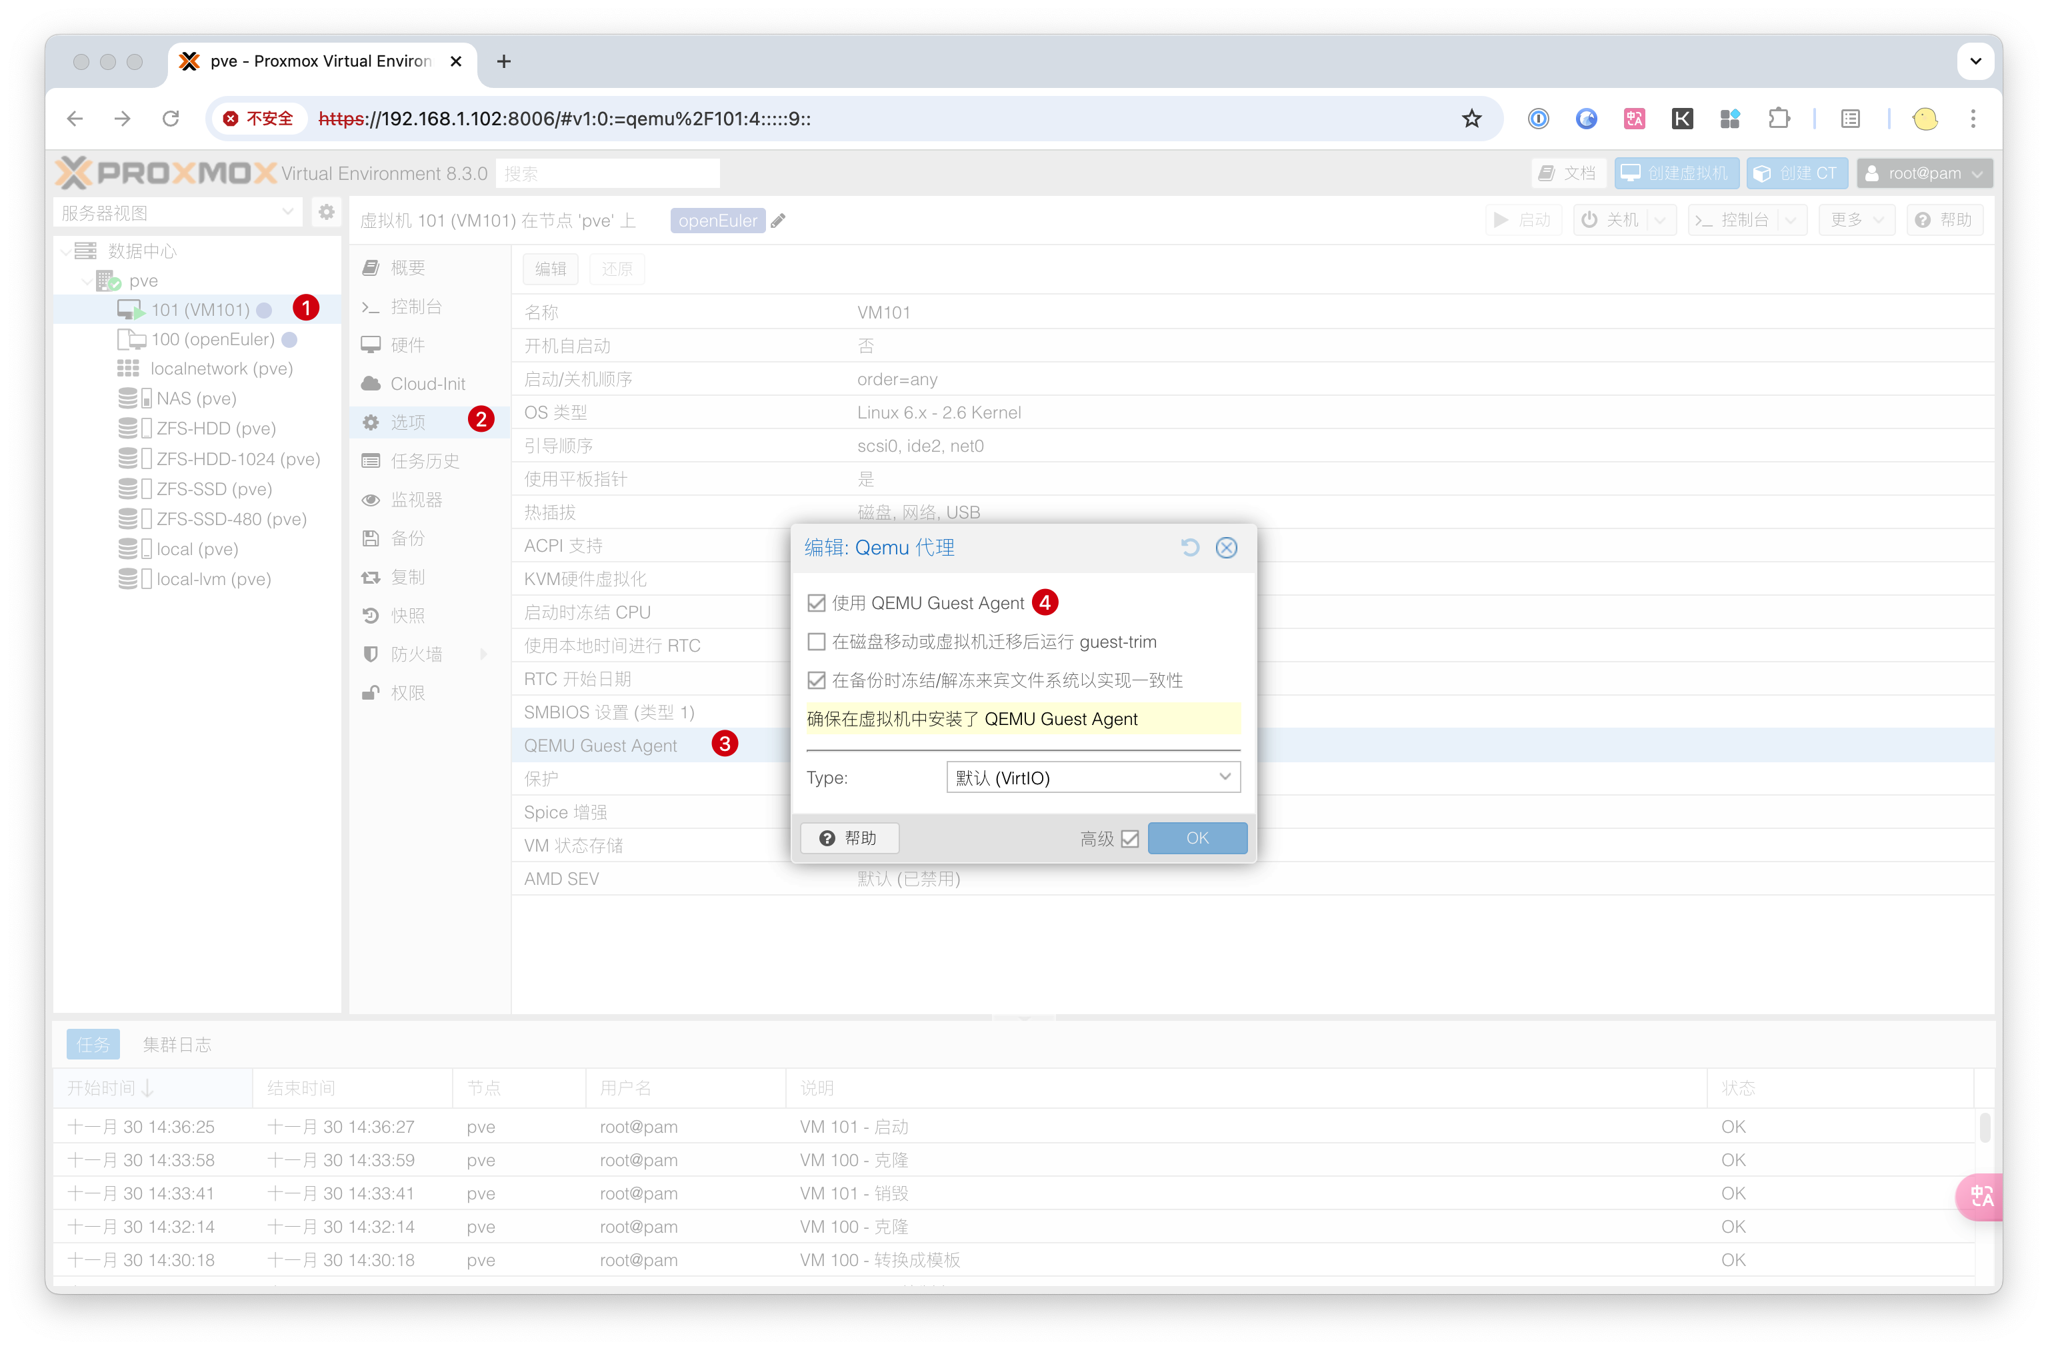Edit VM tags with the pencil icon
This screenshot has width=2048, height=1350.
[778, 221]
